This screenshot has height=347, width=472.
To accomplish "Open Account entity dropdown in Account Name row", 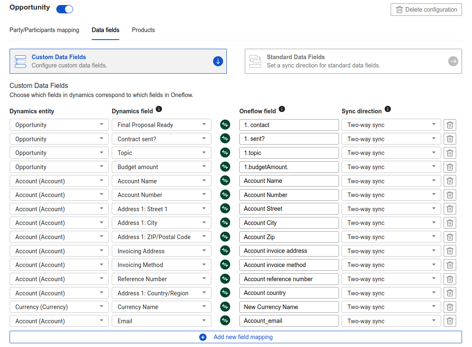I will click(x=59, y=181).
